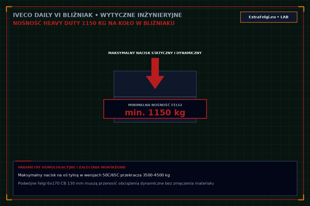Select the heading "IVECO DAILY VI BLIŹNIAK • WYTYCZNE INŻYNIERYJNE"

[97, 15]
